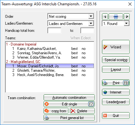This screenshot has height=125, width=135.
Task: Go to previous round with left arrow
Action: pyautogui.click(x=105, y=17)
